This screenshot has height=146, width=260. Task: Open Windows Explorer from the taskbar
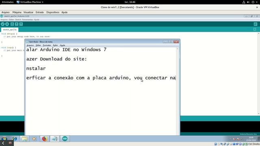(24, 139)
